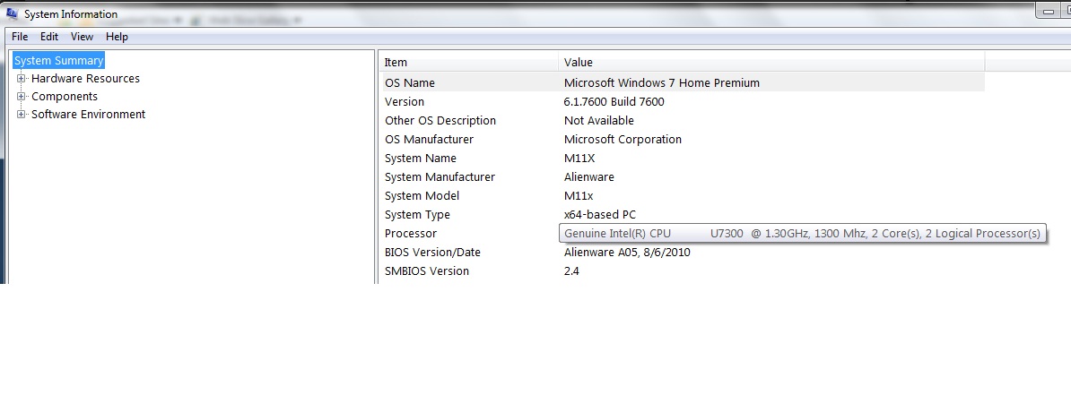Image resolution: width=1071 pixels, height=412 pixels.
Task: Click value Microsoft Windows 7 Home Premium
Action: tap(661, 82)
